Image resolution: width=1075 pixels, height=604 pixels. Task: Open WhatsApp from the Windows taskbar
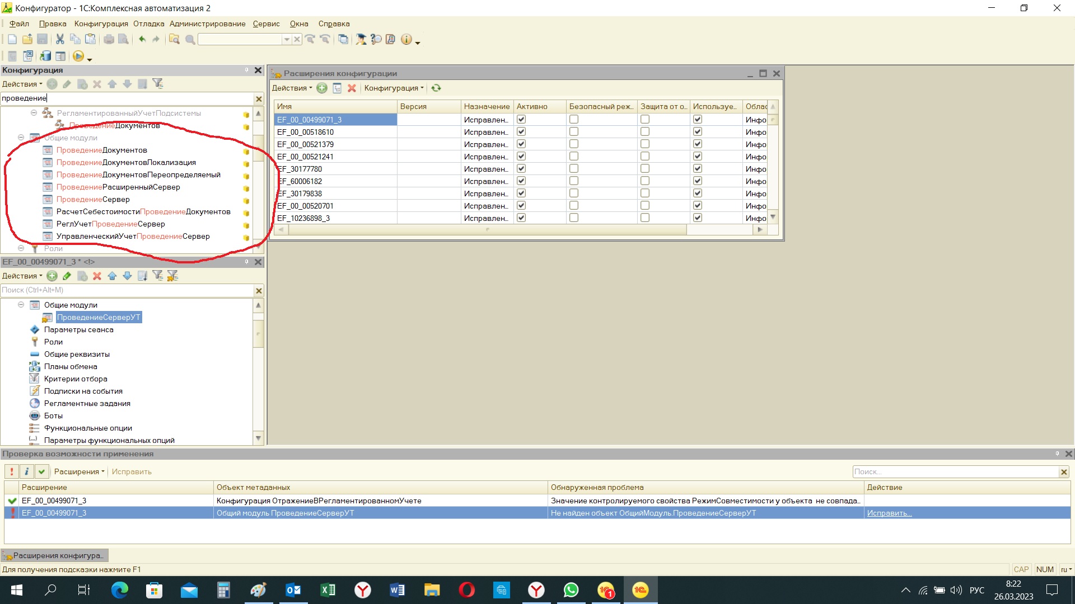[571, 590]
